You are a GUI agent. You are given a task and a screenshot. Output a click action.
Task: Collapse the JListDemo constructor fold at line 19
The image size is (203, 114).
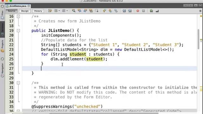tap(18, 31)
